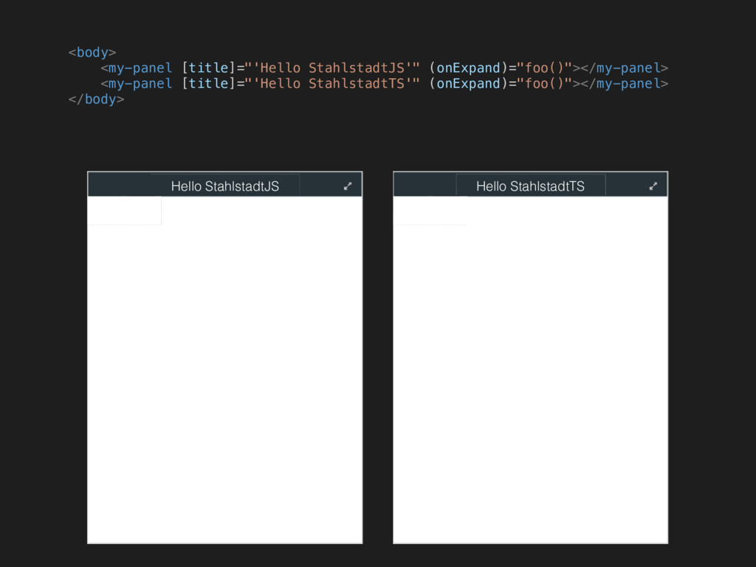Expand the Hello StahlstadtJS panel
The height and width of the screenshot is (567, 756).
348,186
